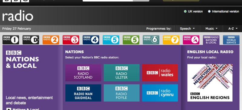Open the yellow BBC Radio 7 icon
The height and width of the screenshot is (110, 242).
(x=171, y=40)
